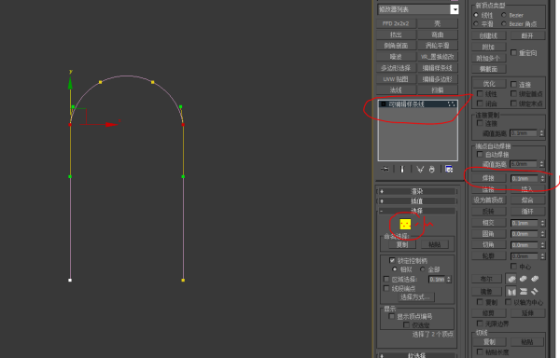Enable the 自动焊接 checkbox

tap(480, 154)
